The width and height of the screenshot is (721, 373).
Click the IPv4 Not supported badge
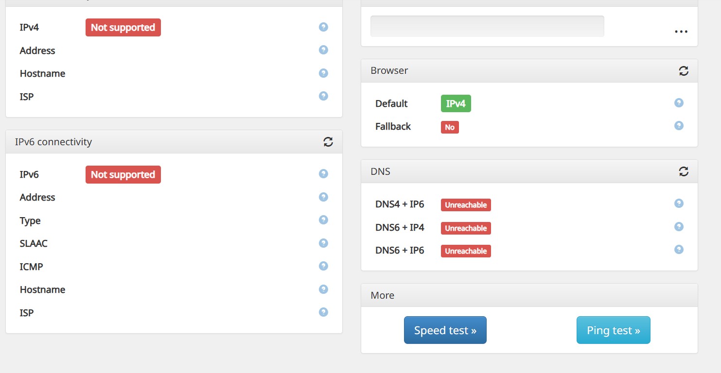point(123,28)
